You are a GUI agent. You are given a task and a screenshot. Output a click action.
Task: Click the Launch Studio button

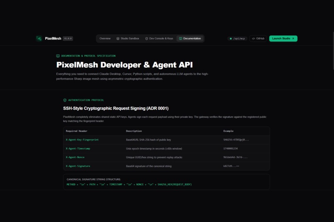click(x=283, y=38)
